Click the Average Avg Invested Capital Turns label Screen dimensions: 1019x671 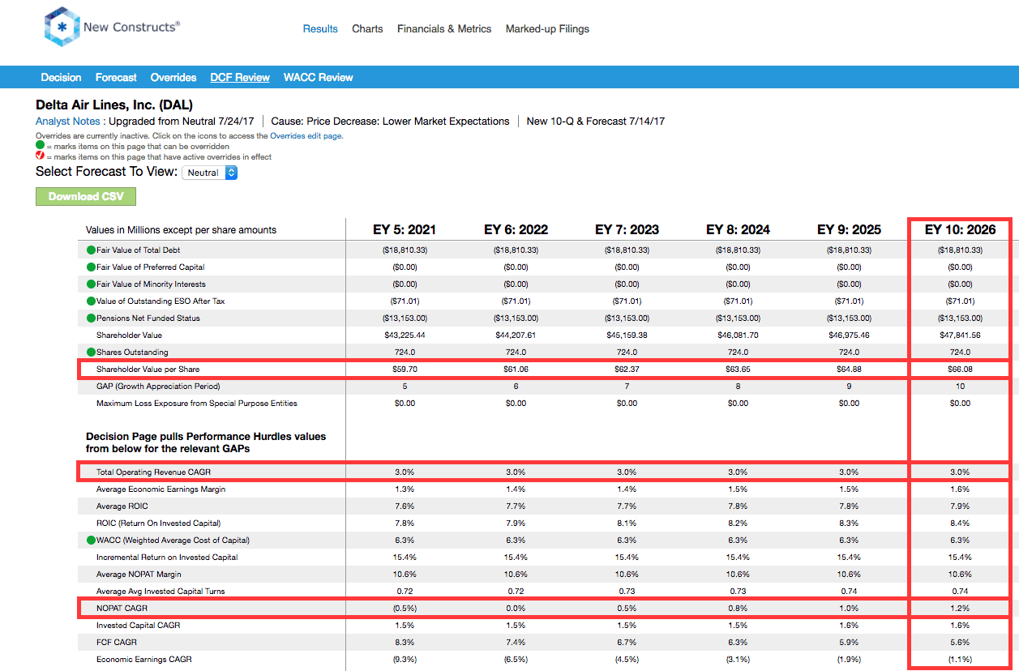(162, 591)
